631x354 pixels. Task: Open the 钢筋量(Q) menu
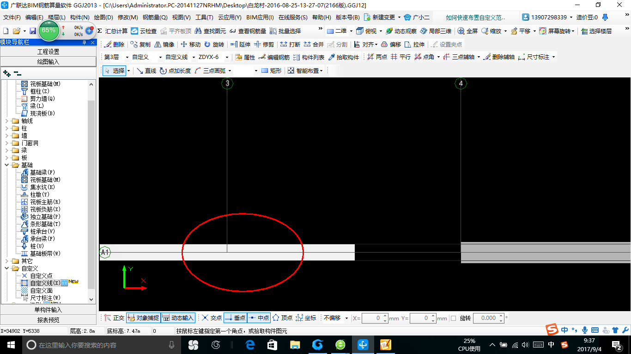pyautogui.click(x=155, y=18)
